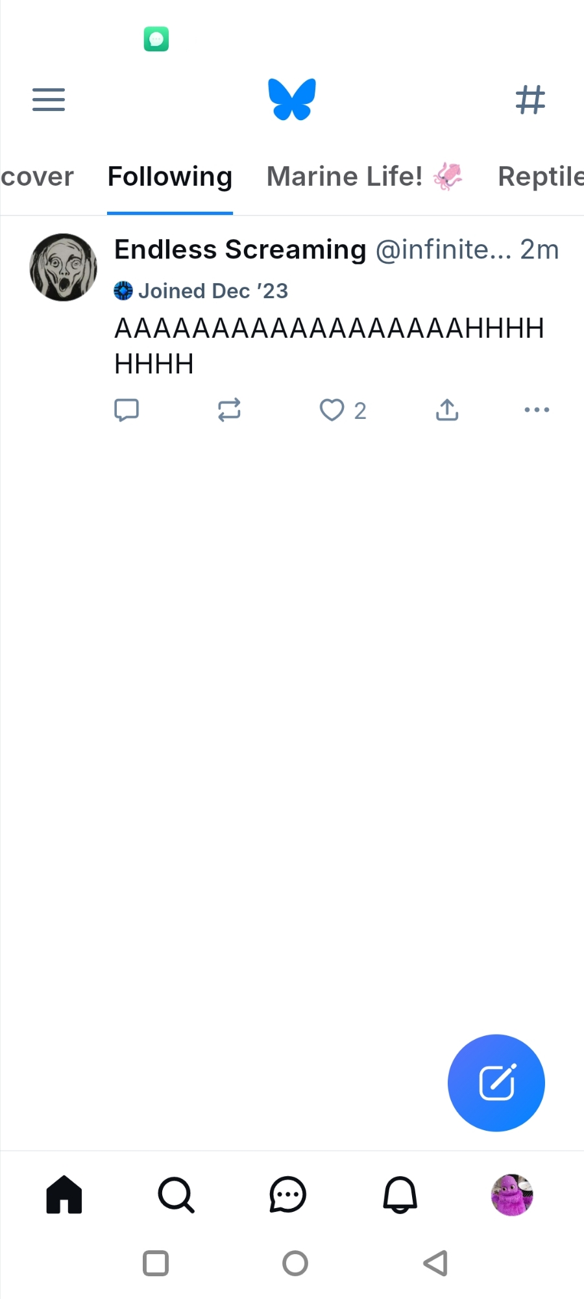This screenshot has width=584, height=1299.
Task: Open the Search page
Action: [176, 1194]
